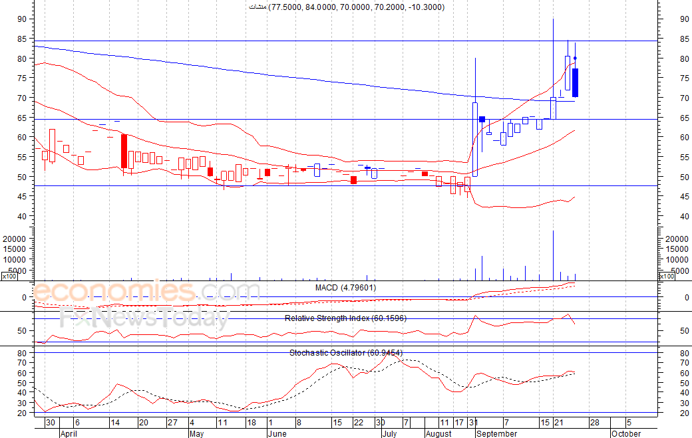Viewport: 692px width, 438px height.
Task: Select the October month label
Action: [626, 433]
